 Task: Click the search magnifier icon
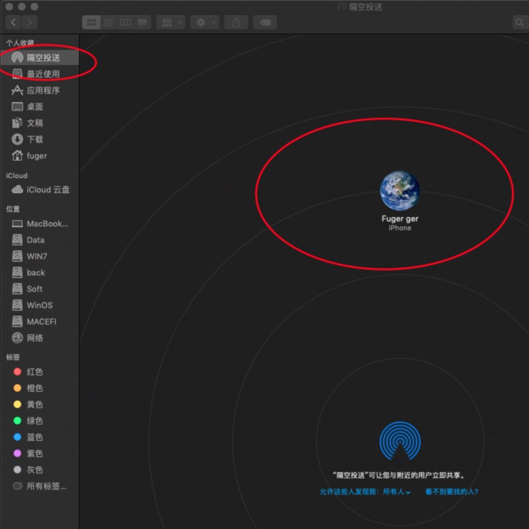tap(520, 22)
